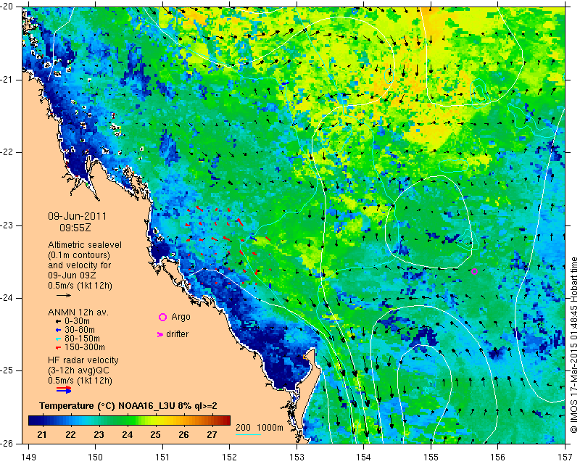This screenshot has width=580, height=464.
Task: Click the '0.5m/s (1kt 12h)' altimetric scale text
Action: click(x=80, y=286)
